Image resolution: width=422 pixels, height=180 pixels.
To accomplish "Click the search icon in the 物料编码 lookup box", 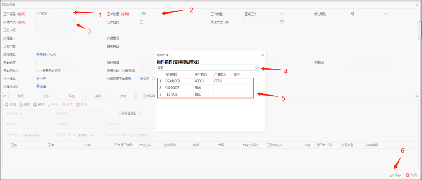I will point(256,68).
